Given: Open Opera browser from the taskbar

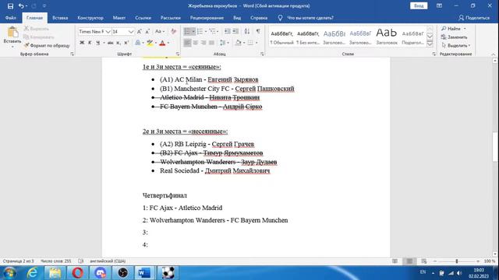Looking at the screenshot, I should click(x=77, y=273).
